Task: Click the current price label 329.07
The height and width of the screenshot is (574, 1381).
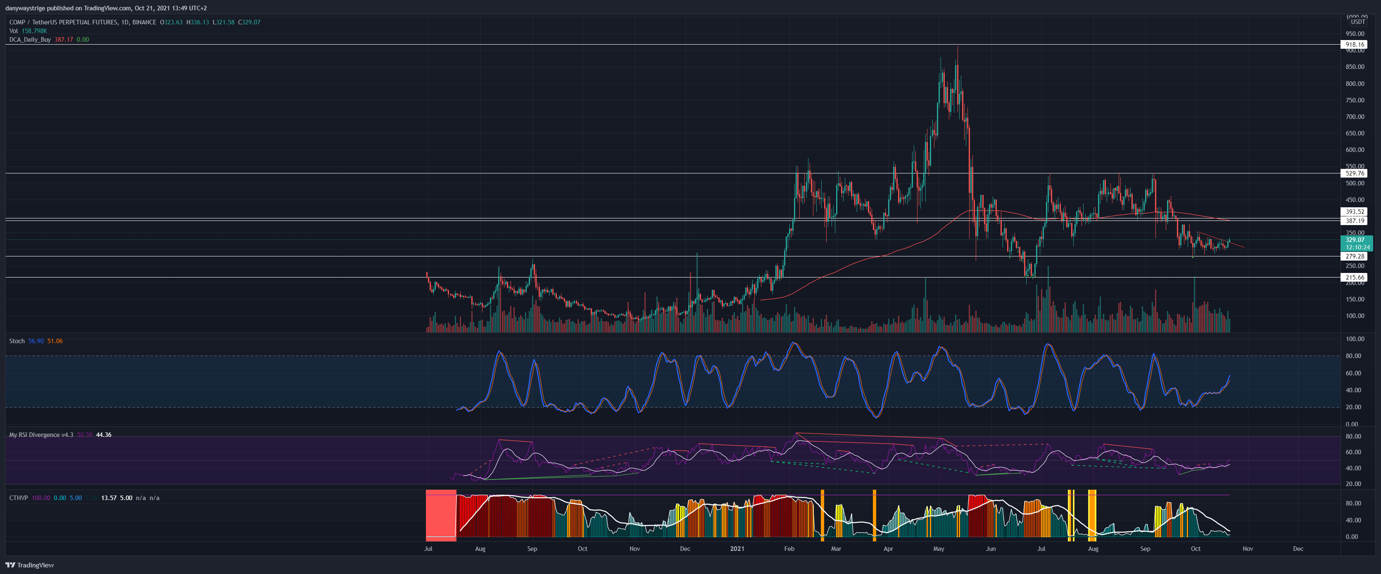Action: coord(1355,240)
